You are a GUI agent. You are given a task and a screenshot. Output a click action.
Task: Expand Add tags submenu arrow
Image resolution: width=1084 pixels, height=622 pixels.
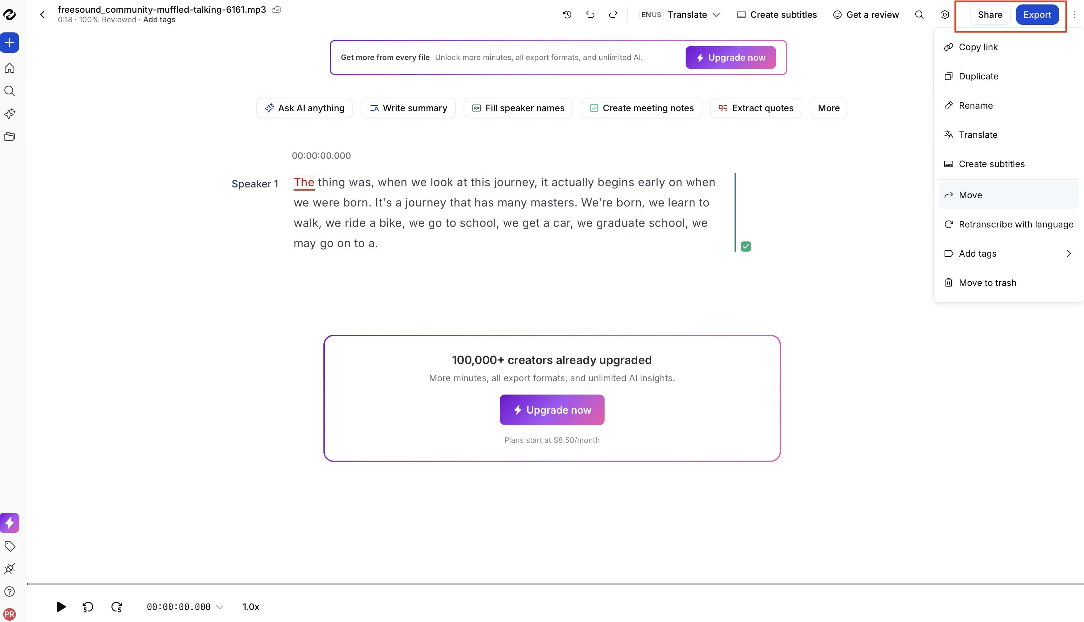pyautogui.click(x=1069, y=254)
